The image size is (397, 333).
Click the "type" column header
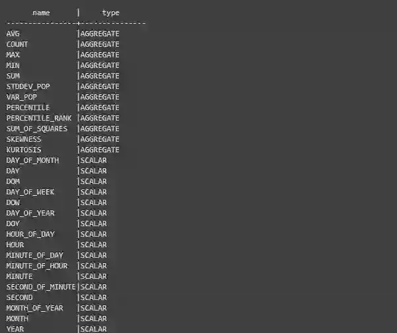tap(111, 13)
